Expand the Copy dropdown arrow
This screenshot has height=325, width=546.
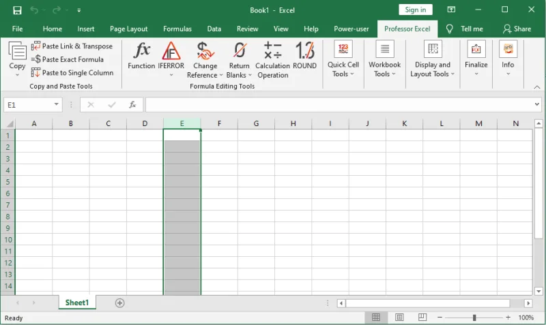(x=17, y=75)
